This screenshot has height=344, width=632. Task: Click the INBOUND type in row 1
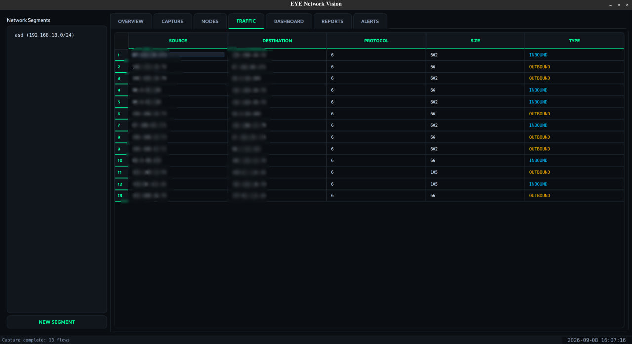[538, 55]
